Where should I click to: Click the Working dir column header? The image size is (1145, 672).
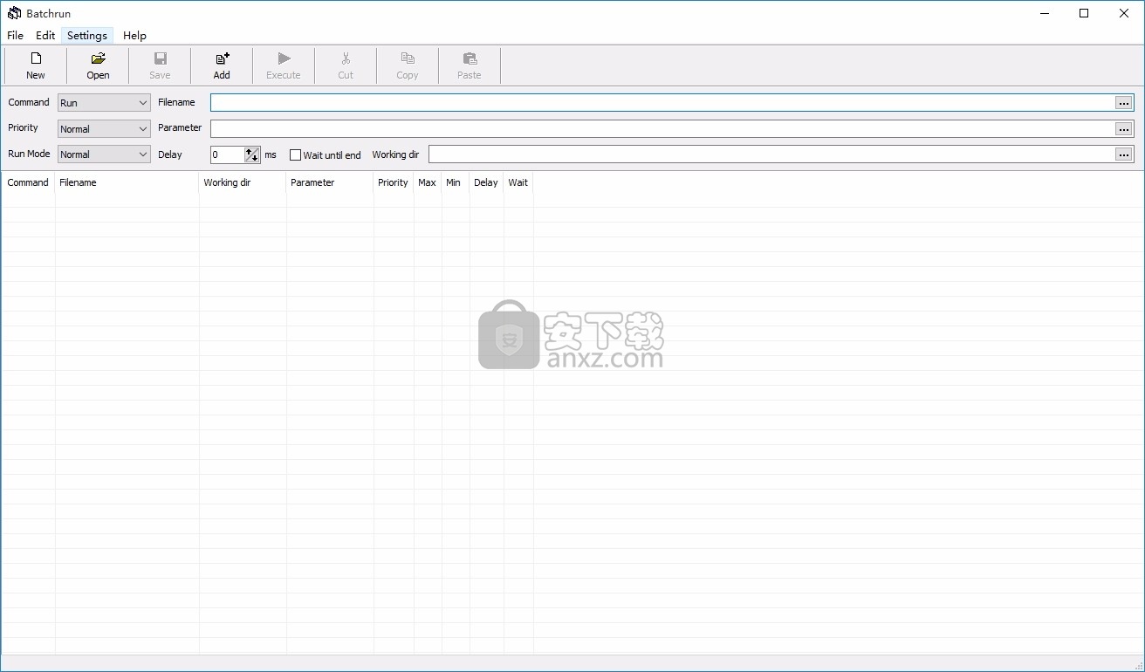pos(243,182)
